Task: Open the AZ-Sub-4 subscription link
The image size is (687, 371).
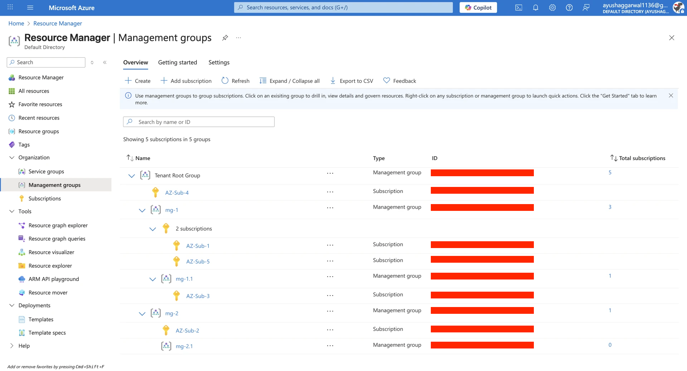Action: (x=177, y=193)
